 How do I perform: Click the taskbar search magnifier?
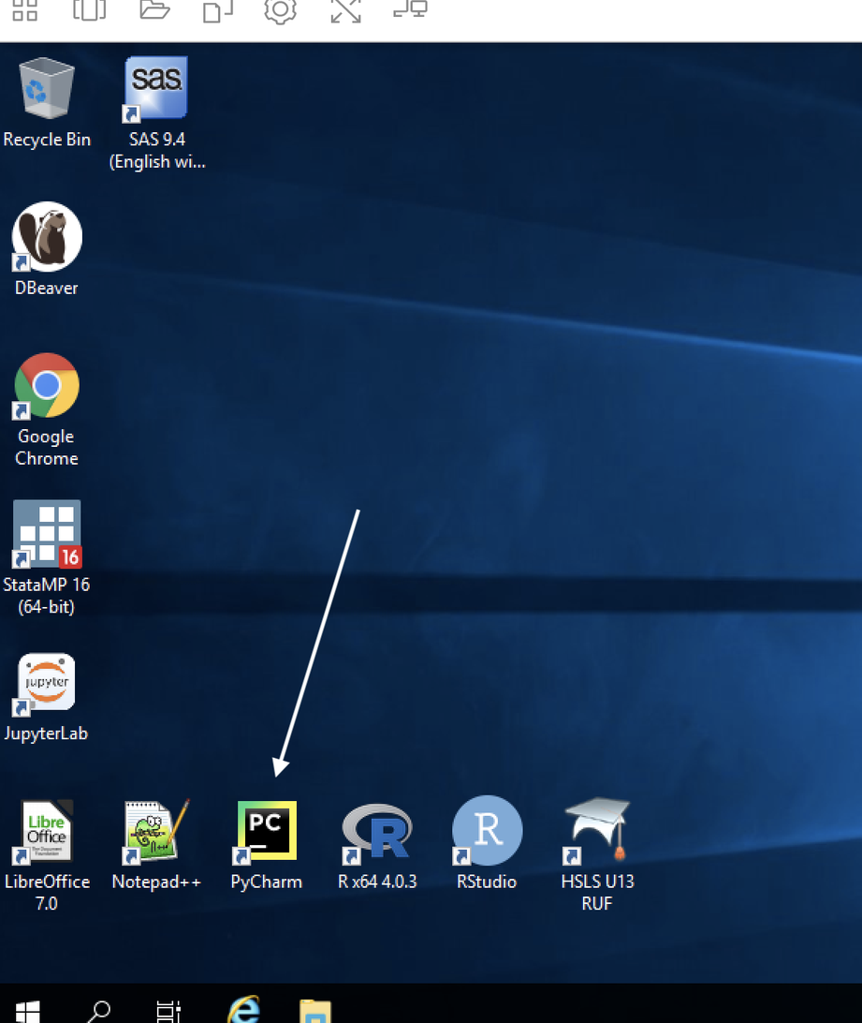tap(97, 1010)
